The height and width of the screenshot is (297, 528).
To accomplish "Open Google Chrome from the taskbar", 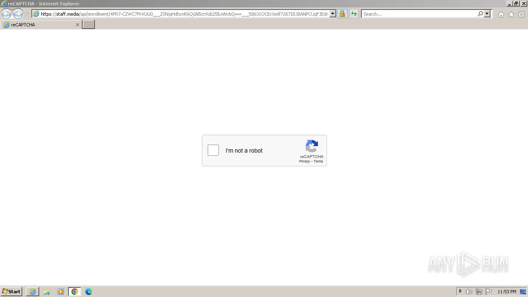I will [75, 292].
